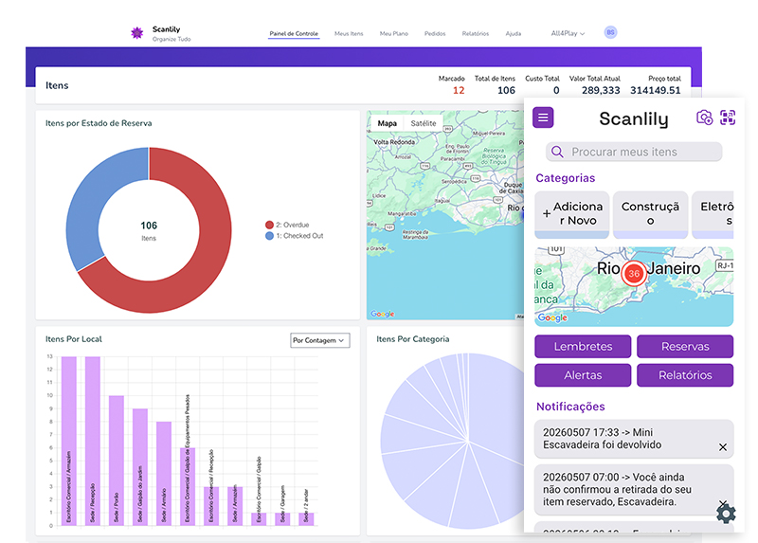Switch map to Satélite view
Viewport: 758px width, 543px height.
coord(424,123)
